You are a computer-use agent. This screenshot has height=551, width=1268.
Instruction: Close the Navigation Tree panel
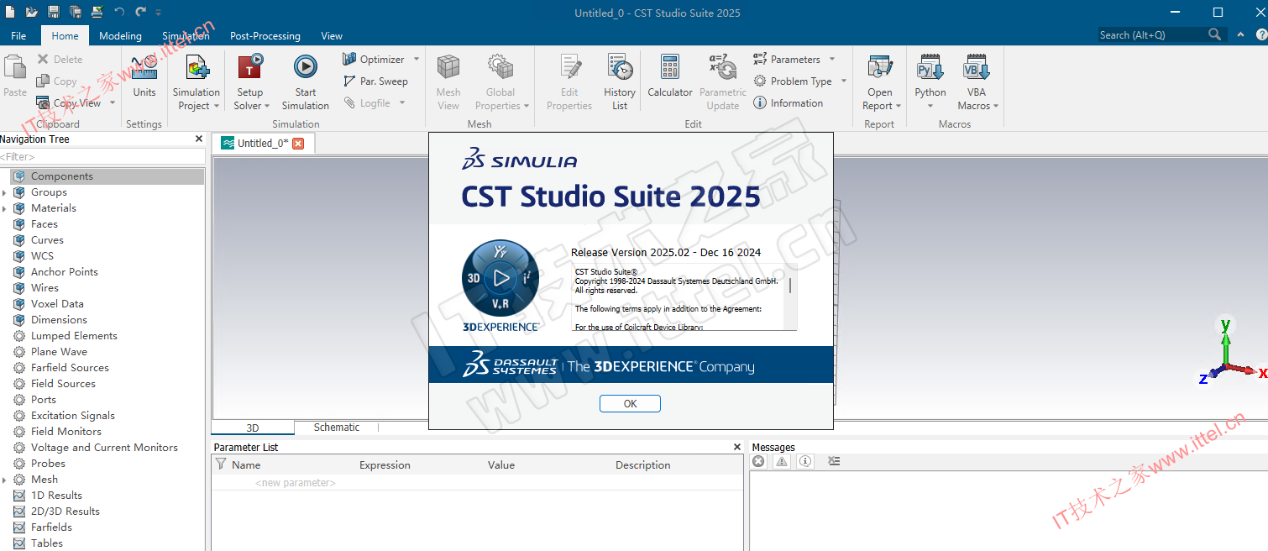point(199,139)
